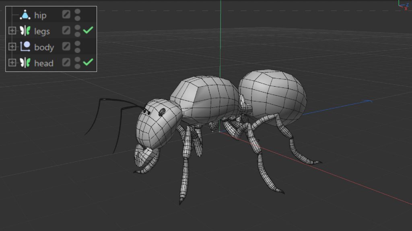Click the layer square in the legs row
The height and width of the screenshot is (231, 412).
[66, 30]
